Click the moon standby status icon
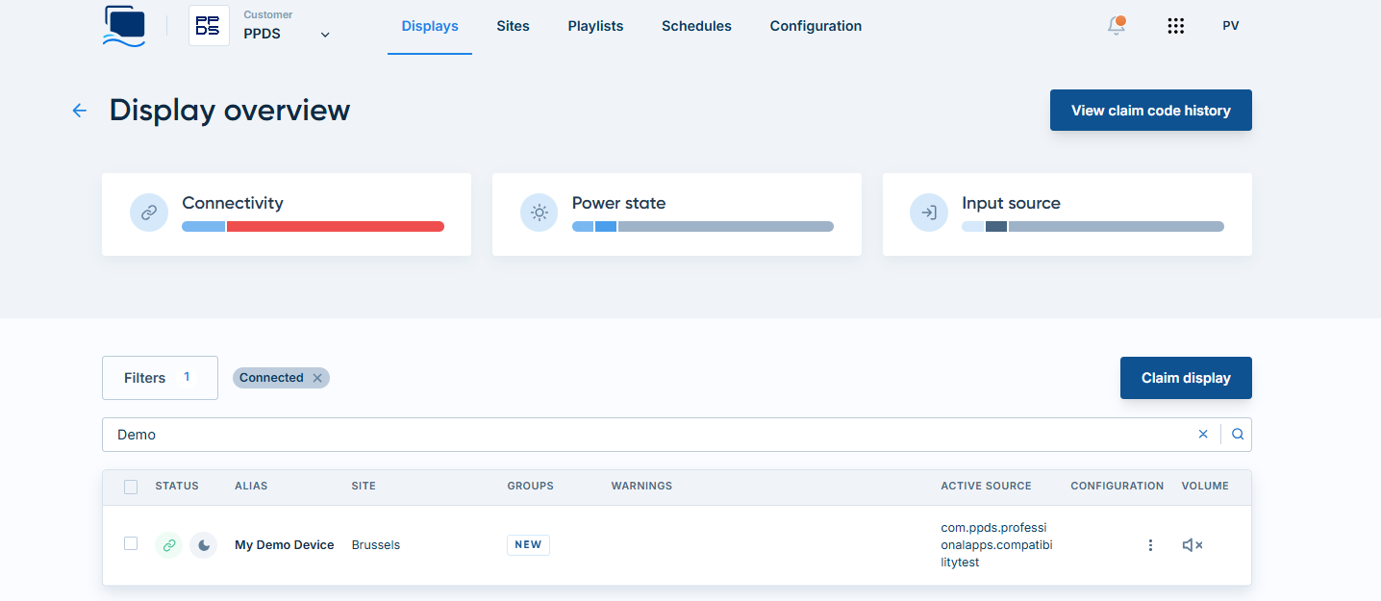This screenshot has height=601, width=1381. (x=203, y=545)
